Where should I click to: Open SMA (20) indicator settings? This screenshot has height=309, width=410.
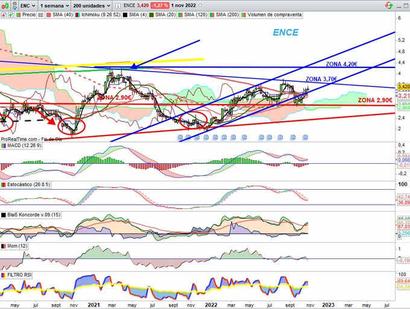coord(165,15)
